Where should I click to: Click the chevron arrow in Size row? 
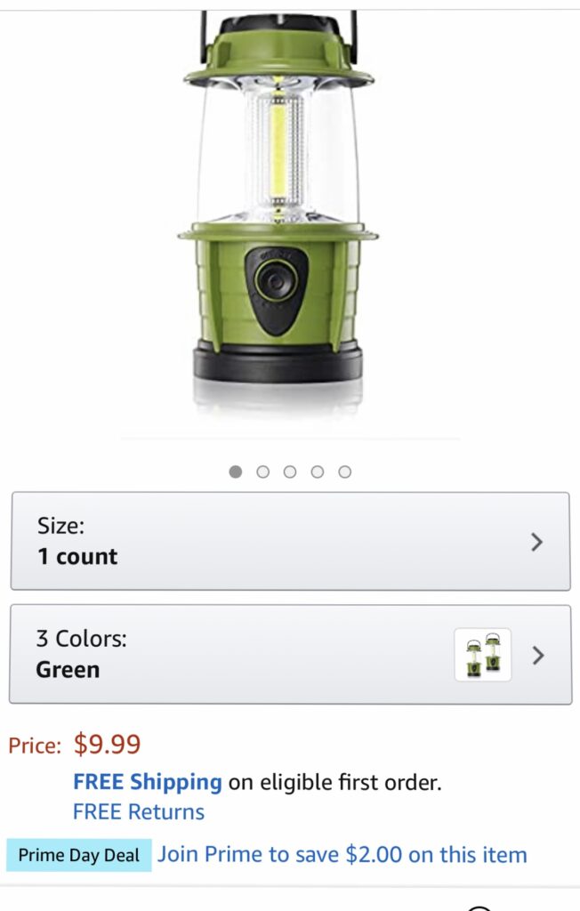click(537, 542)
